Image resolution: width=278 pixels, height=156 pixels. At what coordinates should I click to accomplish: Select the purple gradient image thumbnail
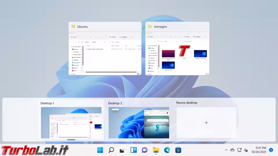(168, 54)
